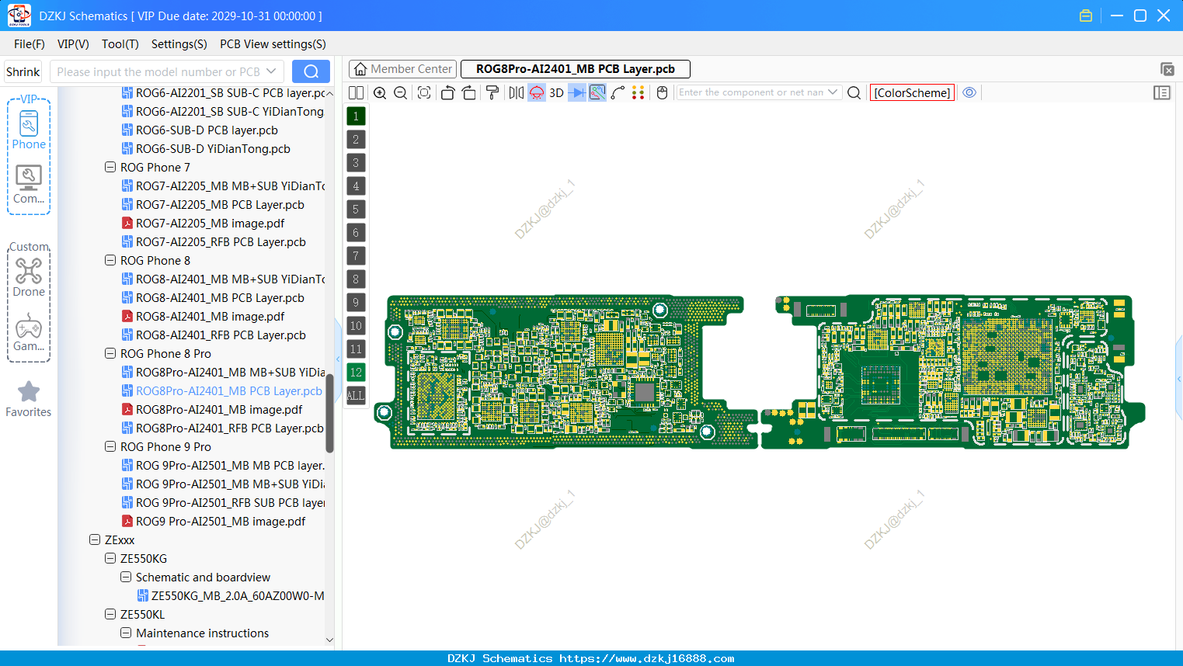Collapse the ROG Phone 8 Pro folder

[x=110, y=353]
